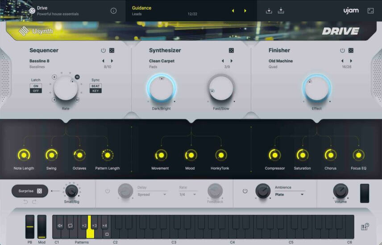Click the Dark/Bright knob
Screen dimensions: 382x245
161,88
